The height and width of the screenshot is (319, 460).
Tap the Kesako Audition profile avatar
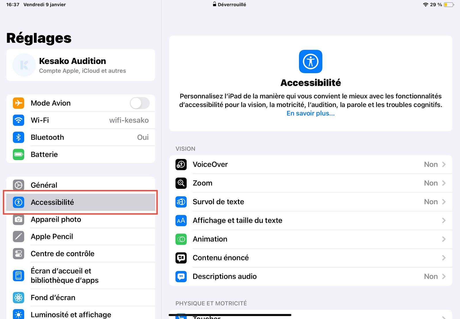(x=24, y=65)
